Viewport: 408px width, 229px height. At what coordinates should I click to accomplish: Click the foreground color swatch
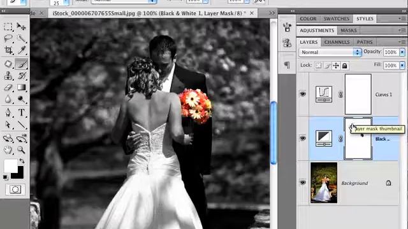click(x=10, y=166)
